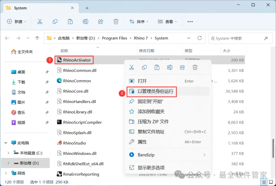The height and width of the screenshot is (186, 276).
Task: Click the RhinoCommon Edge file icon
Action: (x=59, y=81)
